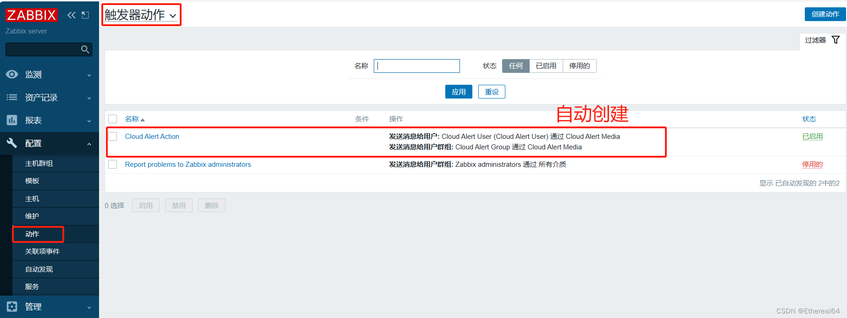Expand the 资产记录 menu chevron
Viewport: 847px width, 318px height.
89,98
